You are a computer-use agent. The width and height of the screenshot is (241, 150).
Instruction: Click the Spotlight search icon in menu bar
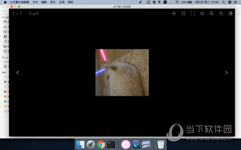coord(223,2)
